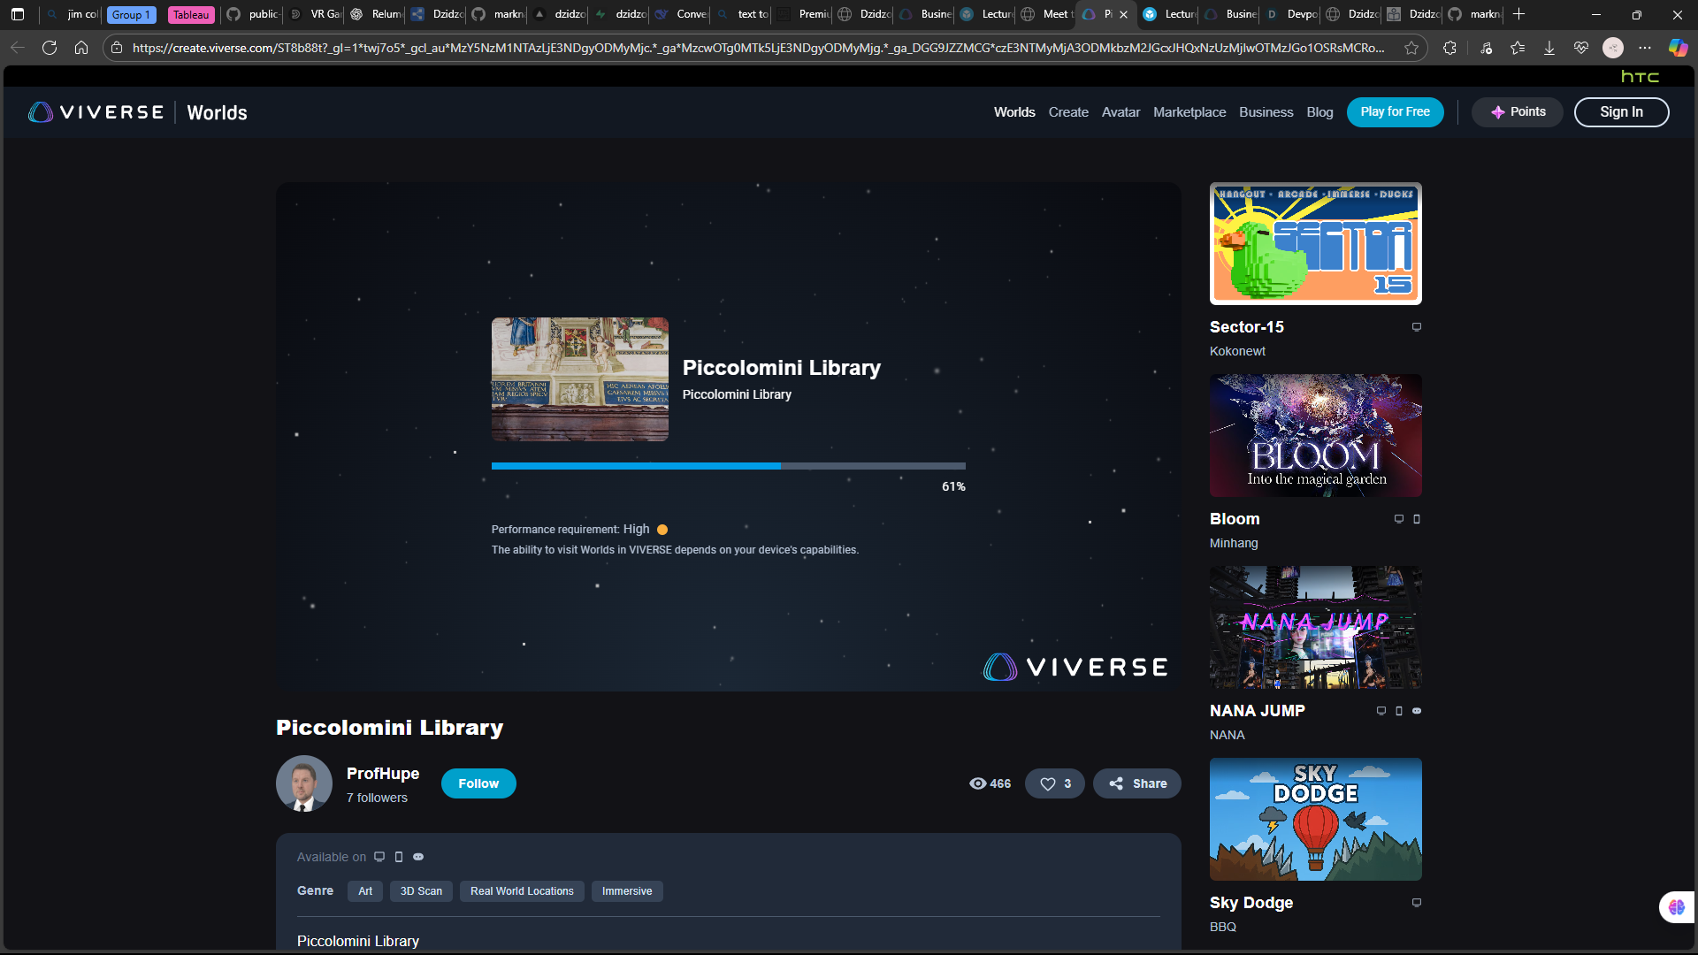Click Play for Free button
This screenshot has height=955, width=1698.
1395,112
